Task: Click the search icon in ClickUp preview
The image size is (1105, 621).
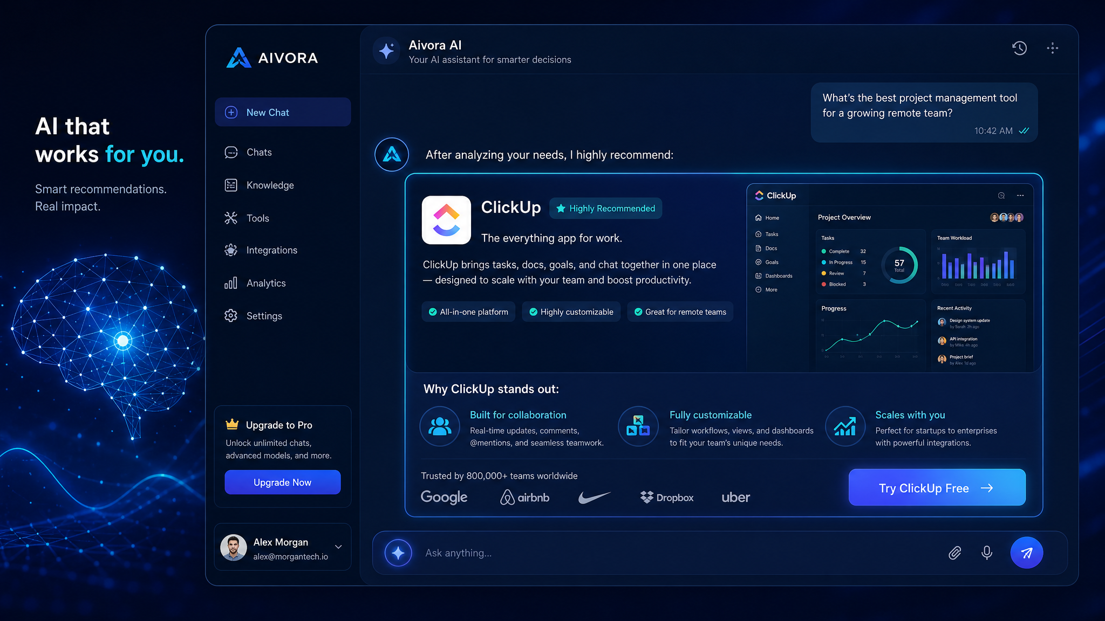Action: click(x=1001, y=196)
